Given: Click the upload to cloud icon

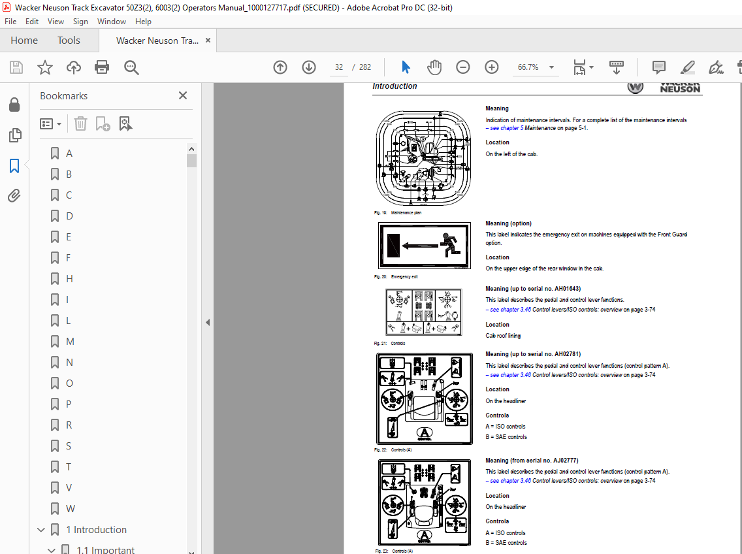Looking at the screenshot, I should (x=73, y=67).
